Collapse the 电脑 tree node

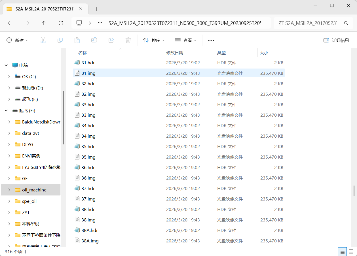coord(6,65)
